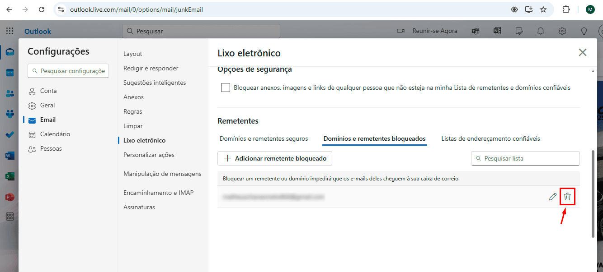This screenshot has width=603, height=272.
Task: Open notifications bell in Outlook header
Action: [541, 31]
